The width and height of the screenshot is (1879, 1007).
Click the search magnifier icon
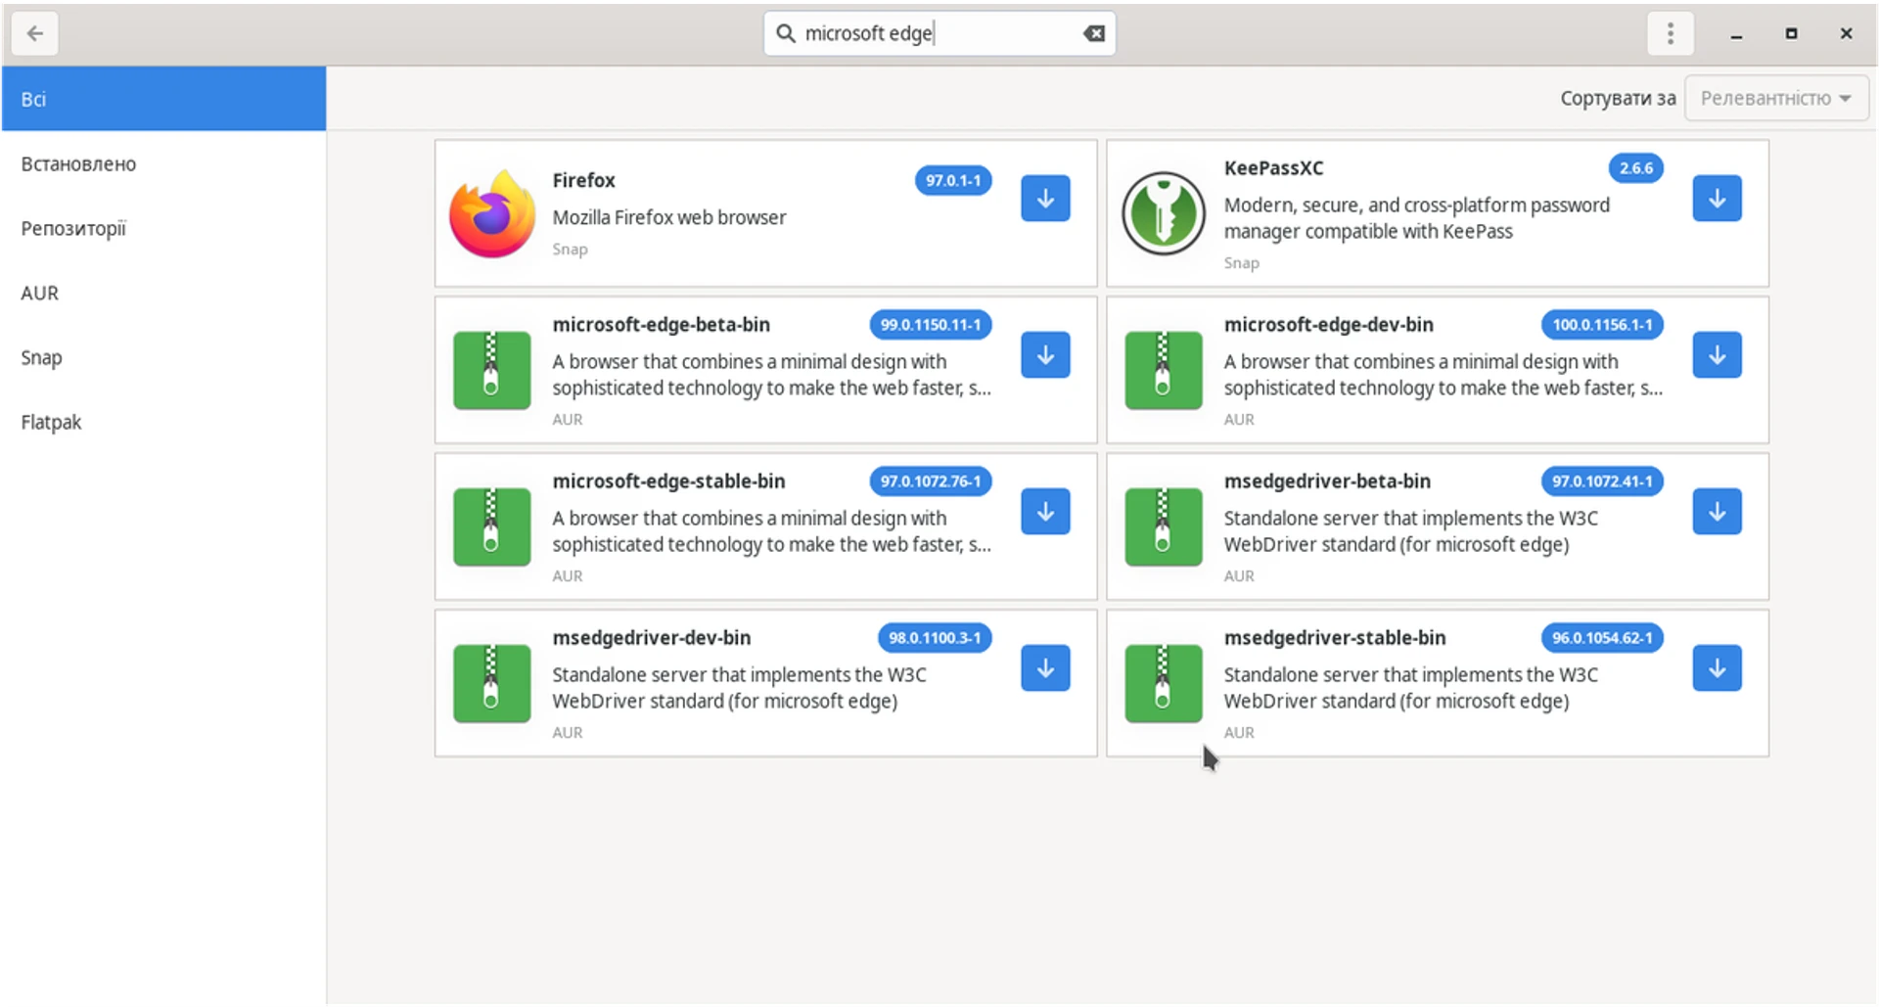[x=785, y=34]
